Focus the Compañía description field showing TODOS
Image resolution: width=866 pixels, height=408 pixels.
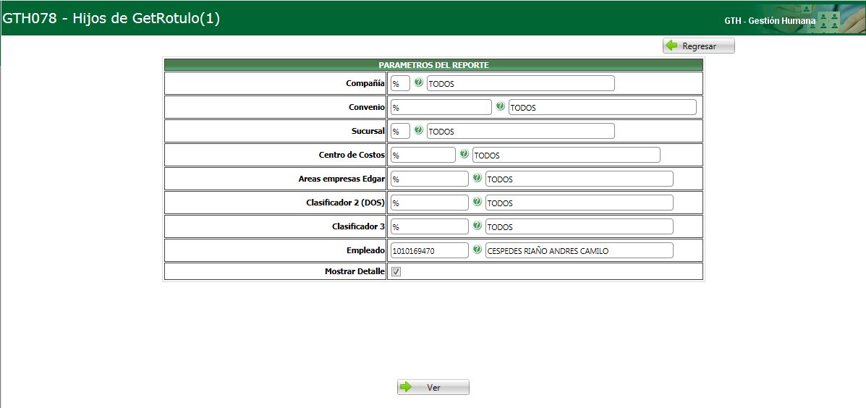(521, 83)
